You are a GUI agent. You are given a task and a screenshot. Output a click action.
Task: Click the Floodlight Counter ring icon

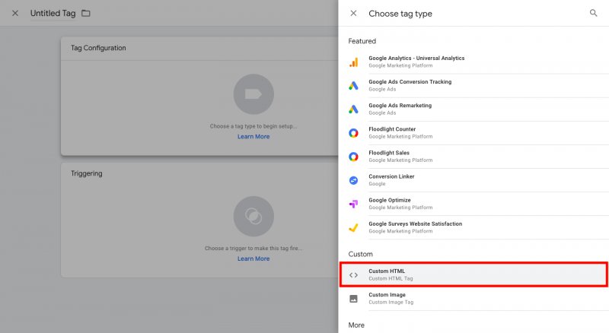pyautogui.click(x=353, y=133)
